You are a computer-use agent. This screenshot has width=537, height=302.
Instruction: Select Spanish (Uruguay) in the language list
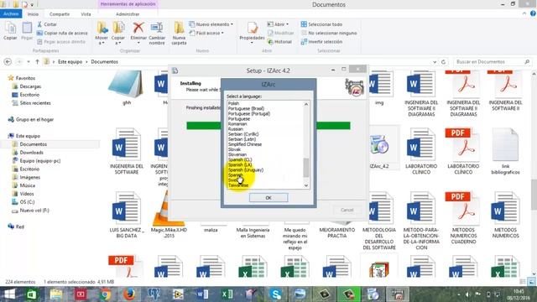(246, 169)
